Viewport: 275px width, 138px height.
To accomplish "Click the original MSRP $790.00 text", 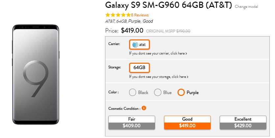I will click(168, 31).
